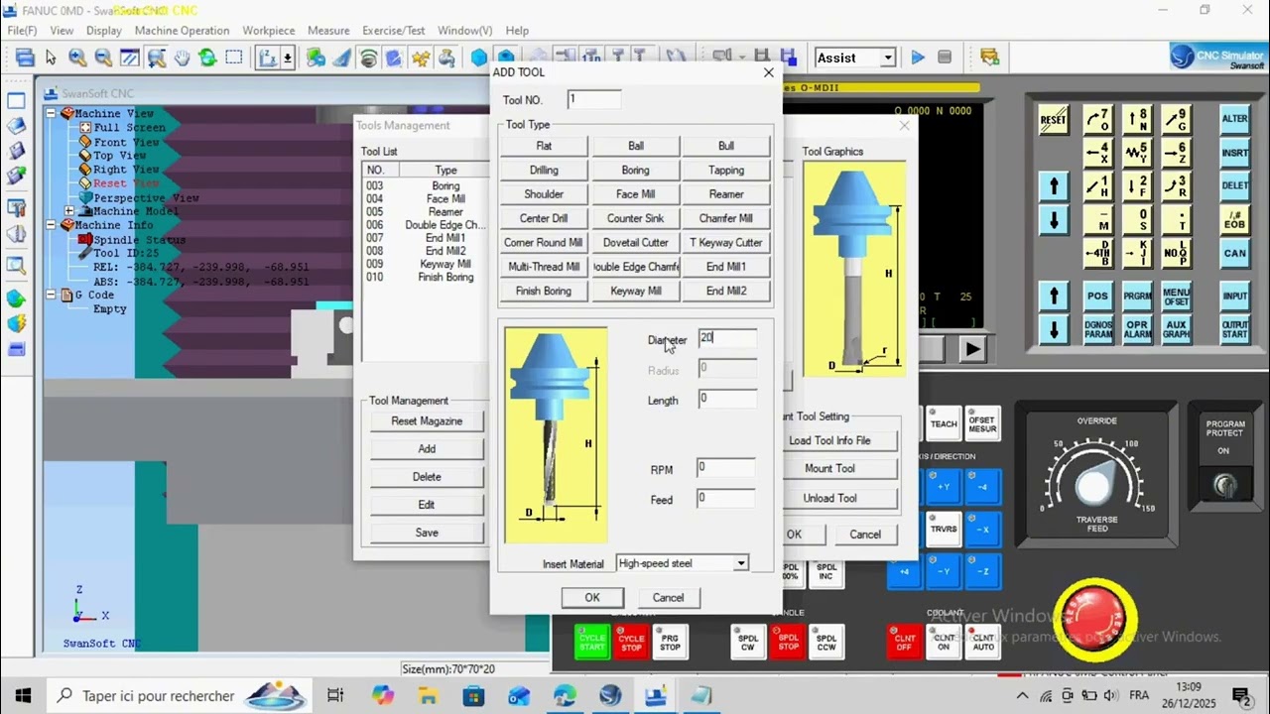Collapse the G Code tree node
The width and height of the screenshot is (1270, 714).
(x=51, y=295)
